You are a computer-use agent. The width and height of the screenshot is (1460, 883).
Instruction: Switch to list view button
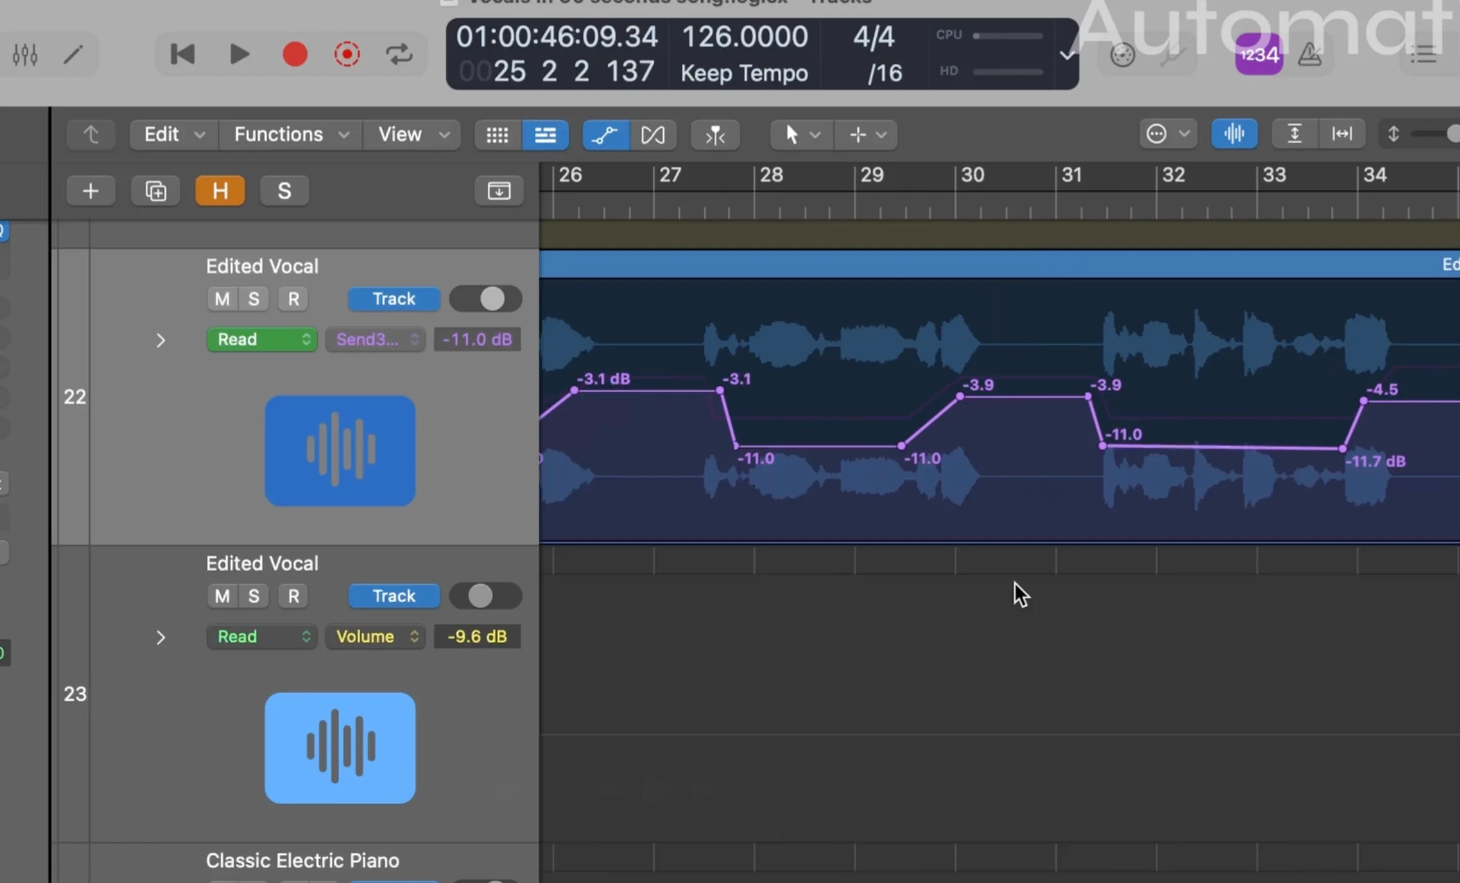[x=545, y=135]
